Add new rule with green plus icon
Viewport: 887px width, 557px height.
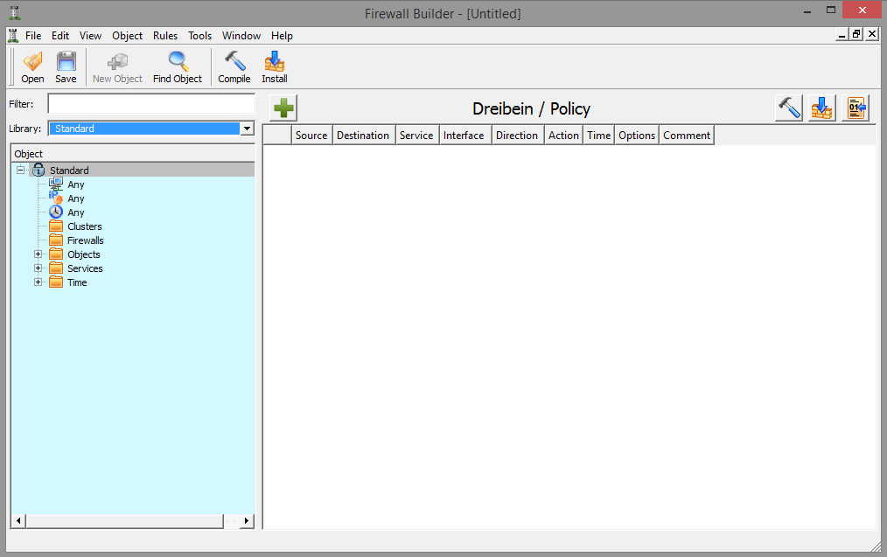[283, 108]
